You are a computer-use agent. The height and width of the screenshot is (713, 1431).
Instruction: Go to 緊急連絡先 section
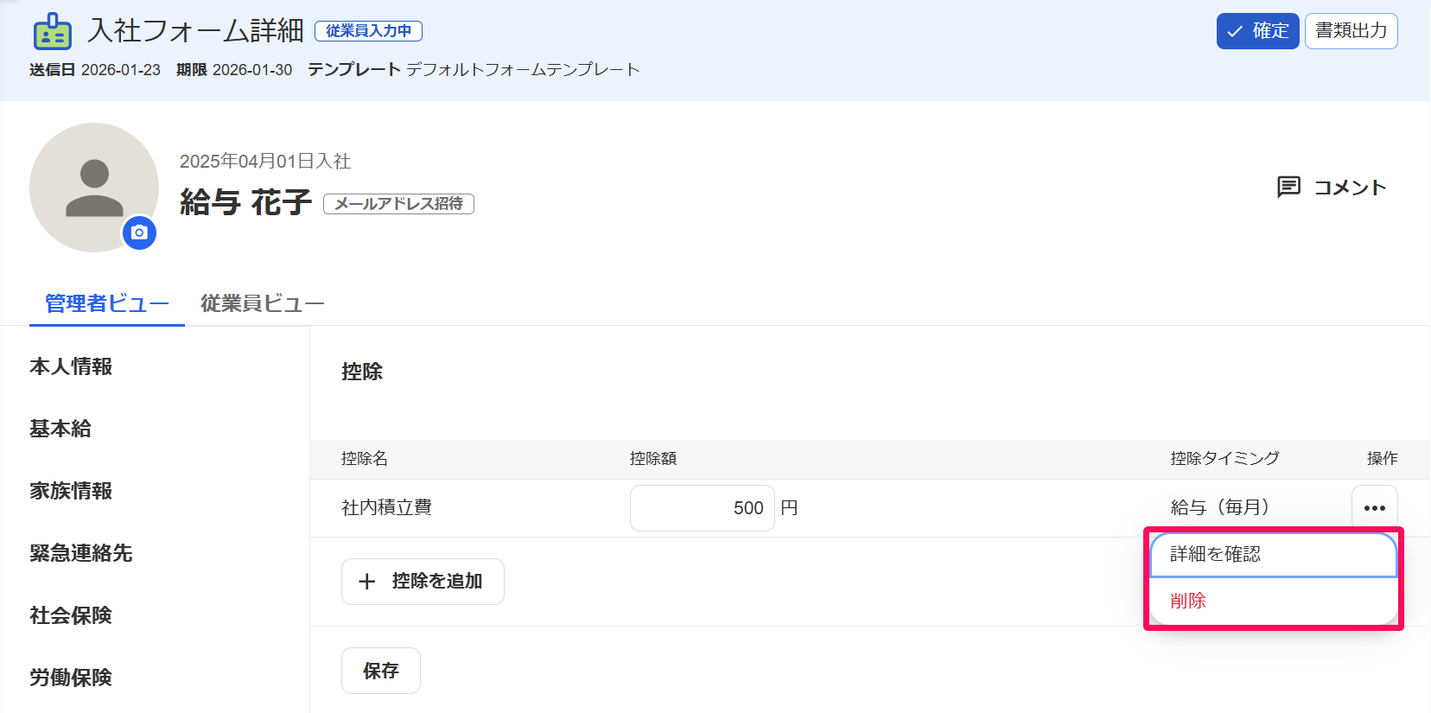tap(81, 553)
